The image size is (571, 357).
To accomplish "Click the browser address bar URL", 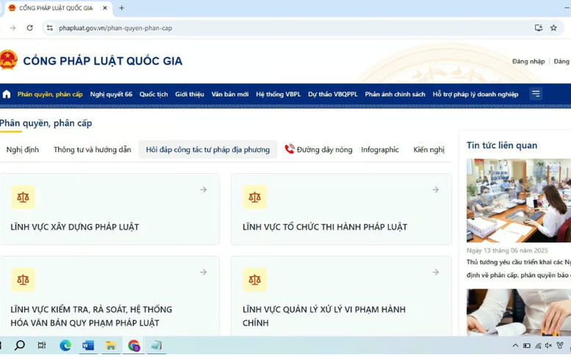I will tap(115, 28).
